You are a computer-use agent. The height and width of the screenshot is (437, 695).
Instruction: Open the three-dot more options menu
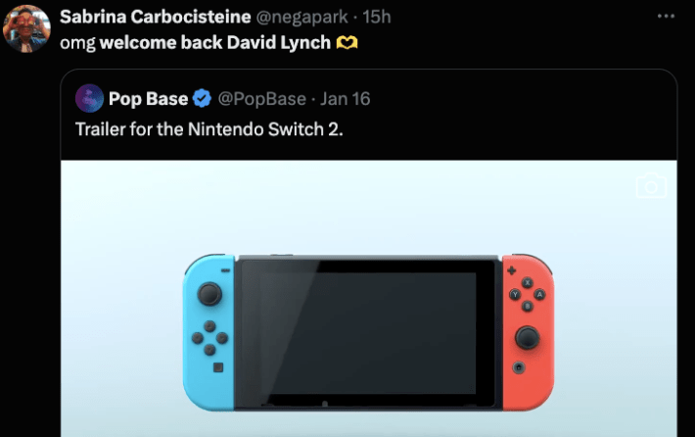pos(666,17)
